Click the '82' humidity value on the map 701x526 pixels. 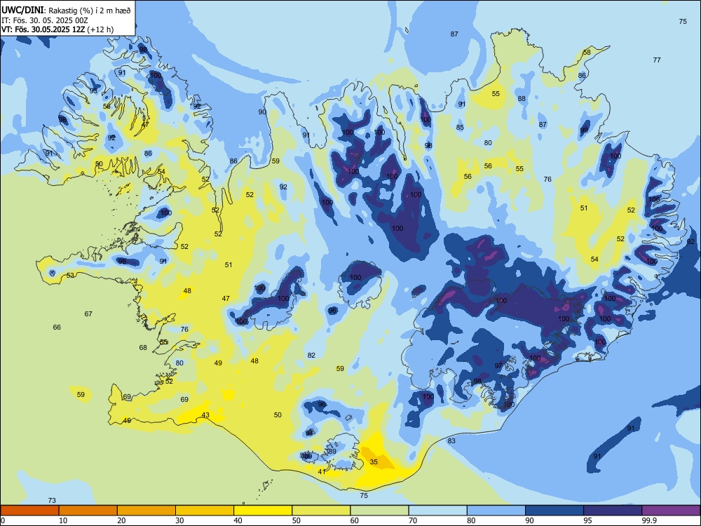click(x=311, y=355)
